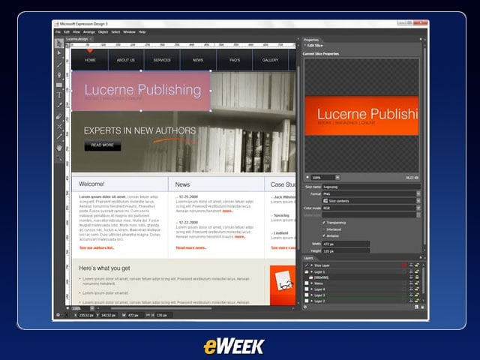Open the Edit menu

pyautogui.click(x=67, y=31)
